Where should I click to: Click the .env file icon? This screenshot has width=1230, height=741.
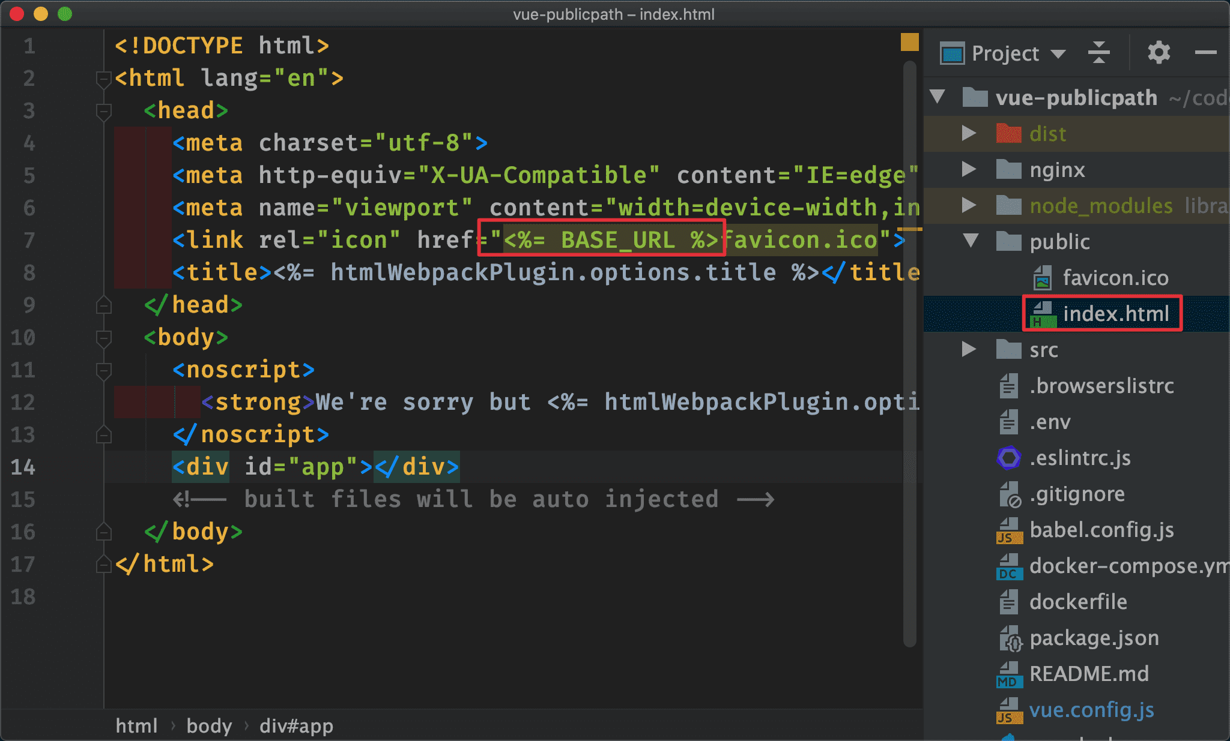point(1009,422)
